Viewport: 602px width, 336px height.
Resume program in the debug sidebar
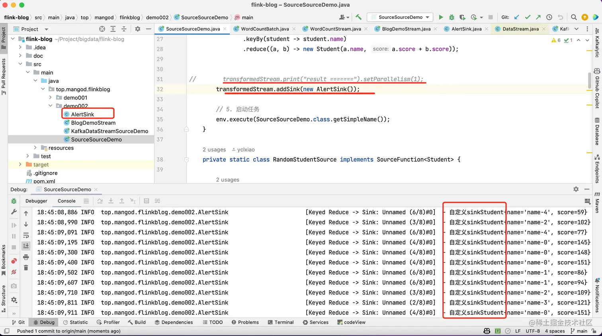click(14, 225)
